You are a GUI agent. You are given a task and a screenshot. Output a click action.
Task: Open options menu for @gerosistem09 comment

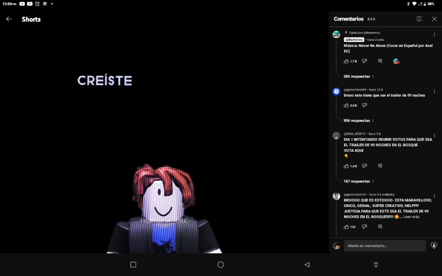434,91
